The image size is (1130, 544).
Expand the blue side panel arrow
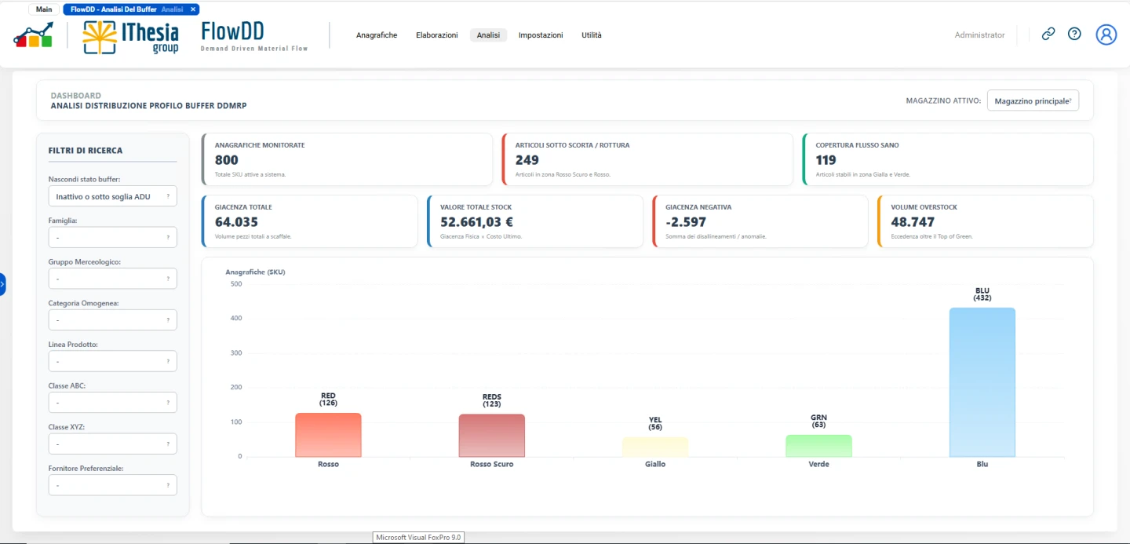click(x=2, y=283)
